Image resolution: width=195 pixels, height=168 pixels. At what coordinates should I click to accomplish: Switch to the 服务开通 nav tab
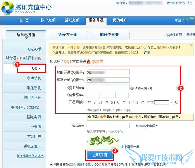(96, 20)
